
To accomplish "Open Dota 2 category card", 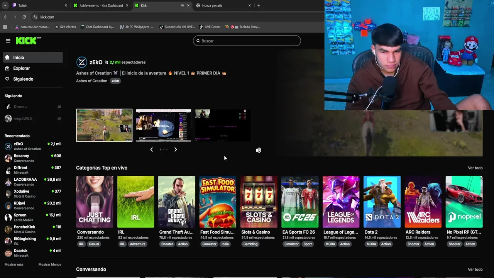I will [382, 202].
